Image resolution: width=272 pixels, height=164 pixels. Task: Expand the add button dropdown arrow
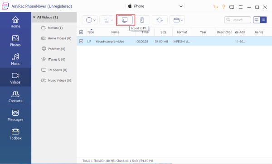point(95,20)
